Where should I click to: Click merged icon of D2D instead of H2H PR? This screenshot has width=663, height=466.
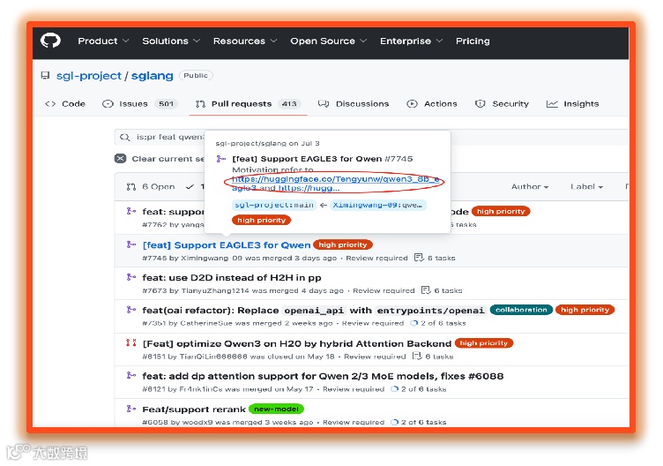(131, 277)
